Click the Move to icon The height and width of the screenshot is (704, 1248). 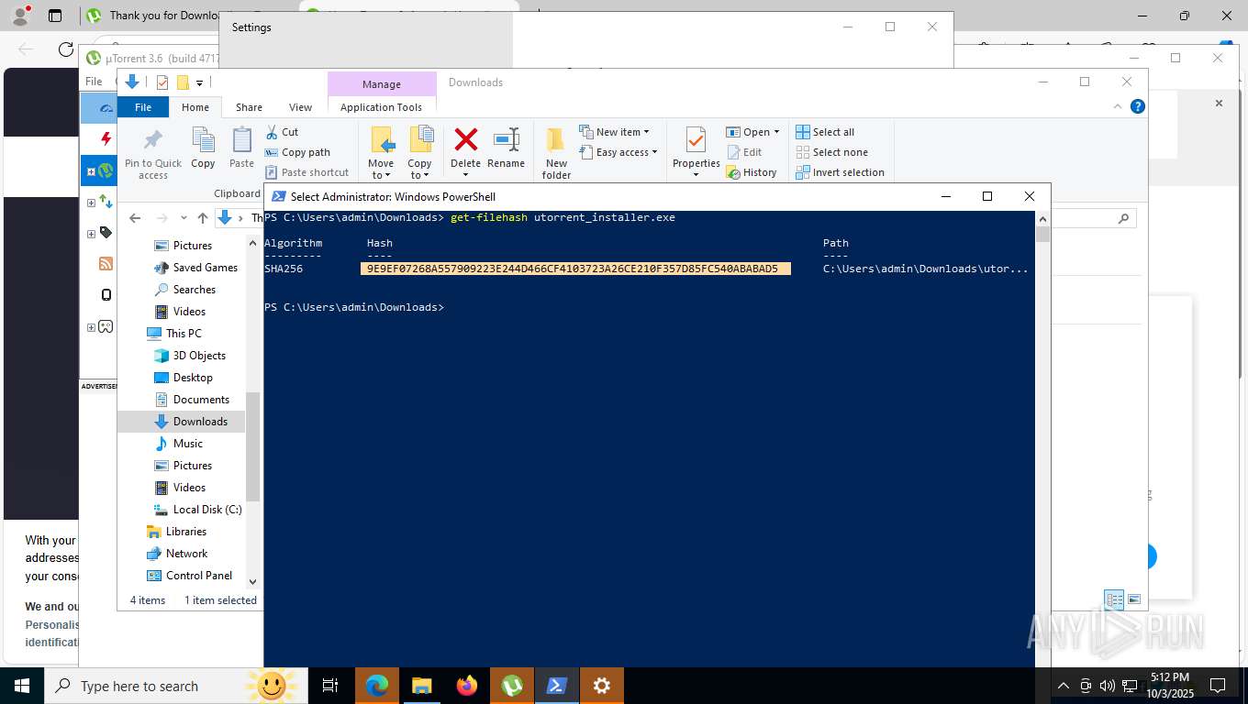pos(382,140)
